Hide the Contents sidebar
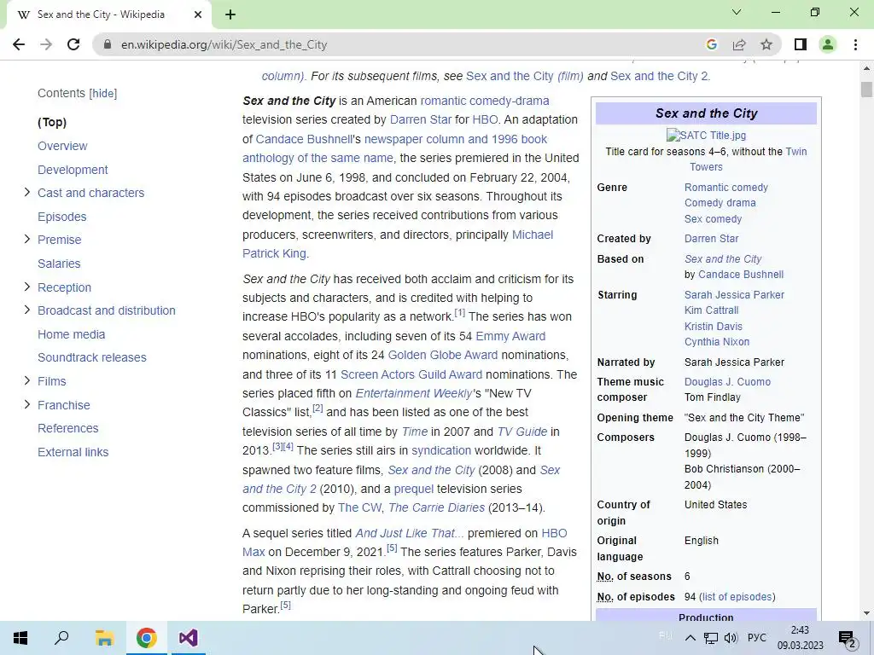This screenshot has height=655, width=874. point(103,94)
